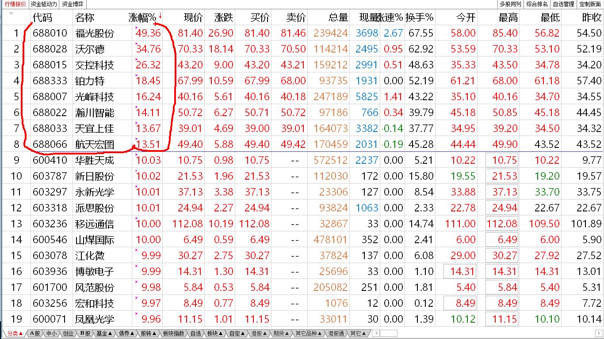Sort by the 昨收 column header
This screenshot has height=339, width=604.
(592, 18)
